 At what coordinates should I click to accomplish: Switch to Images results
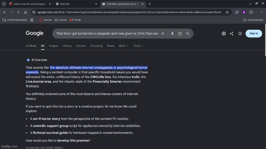(x=54, y=46)
